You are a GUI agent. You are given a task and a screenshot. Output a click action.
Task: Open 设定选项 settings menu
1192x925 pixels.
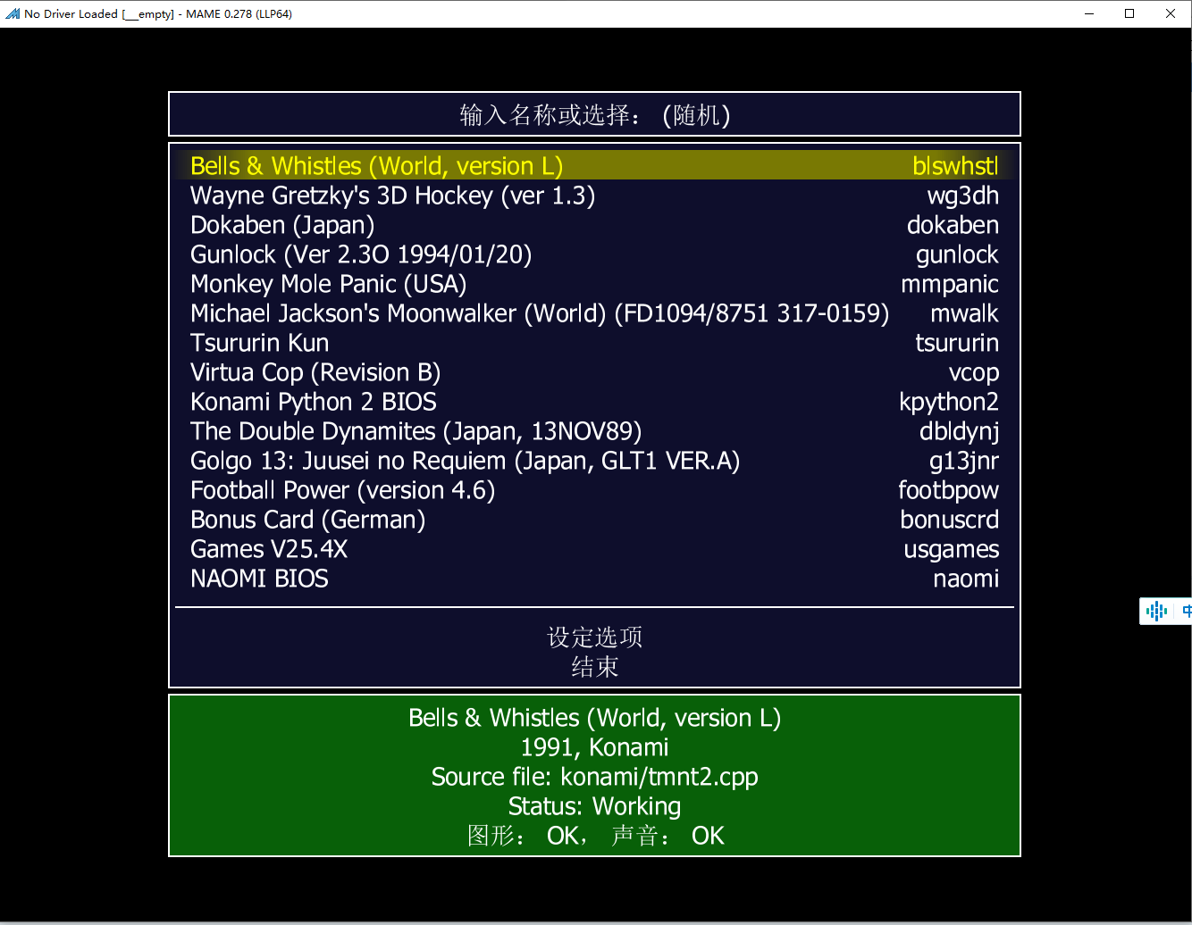(594, 637)
